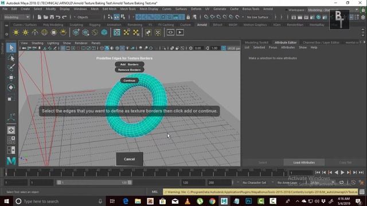The height and width of the screenshot is (206, 367).
Task: Create an Arnold skydome light from shelf
Action: [44, 33]
